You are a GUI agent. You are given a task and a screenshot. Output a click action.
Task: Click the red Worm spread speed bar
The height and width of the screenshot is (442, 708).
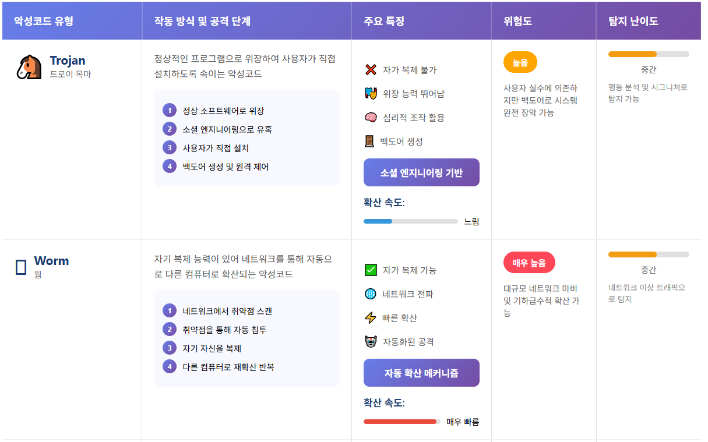point(400,422)
